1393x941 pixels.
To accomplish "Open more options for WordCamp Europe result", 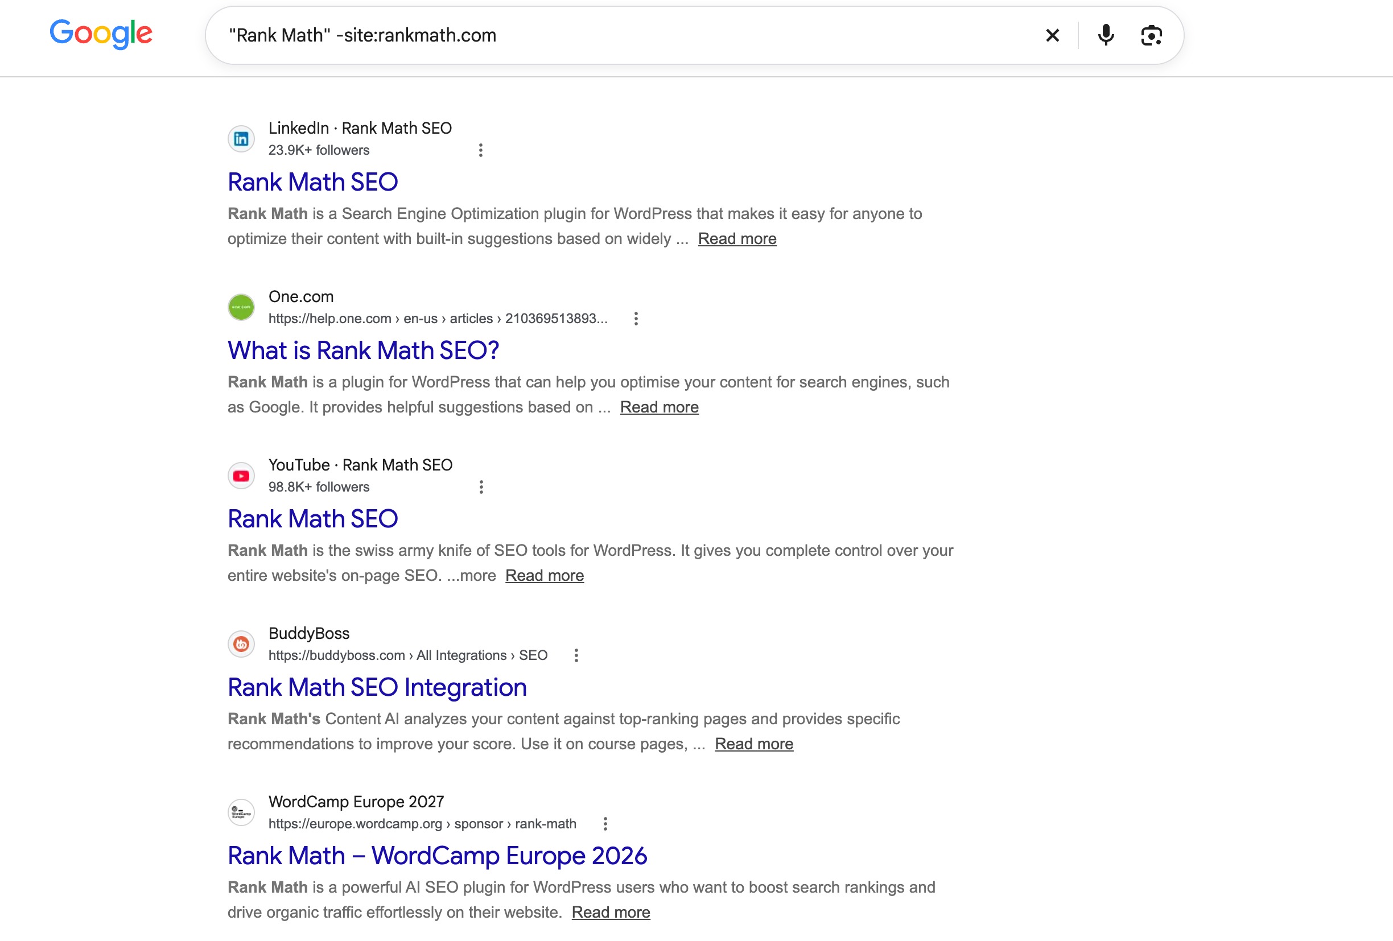I will point(605,824).
